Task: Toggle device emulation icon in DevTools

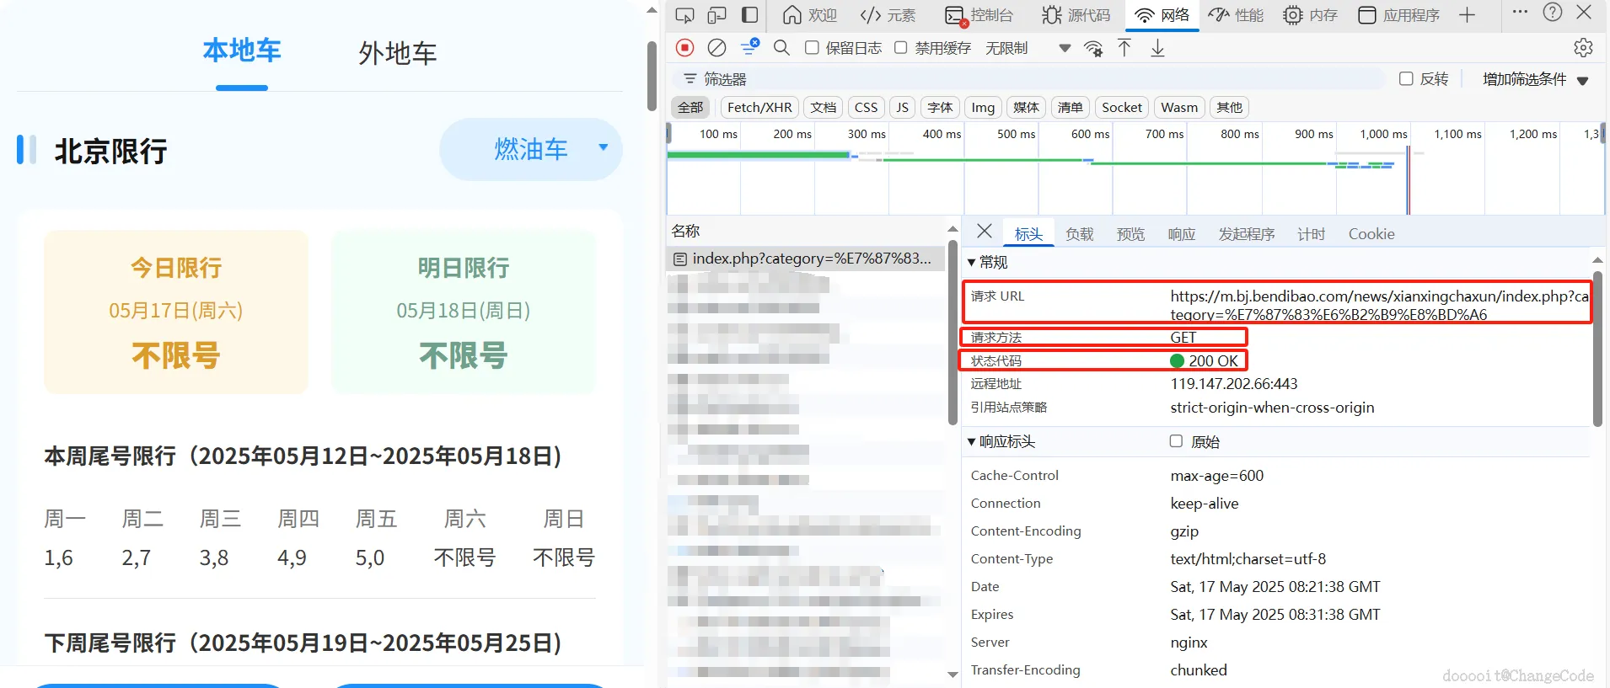Action: [x=716, y=15]
